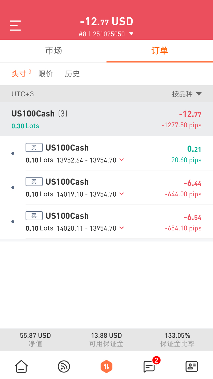The width and height of the screenshot is (213, 379).
Task: Switch to 限价 orders sub-tab
Action: click(x=46, y=74)
